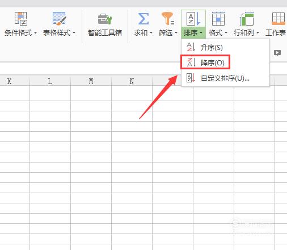Click the 智能工具箱 text label
This screenshot has height=250, width=287.
105,33
